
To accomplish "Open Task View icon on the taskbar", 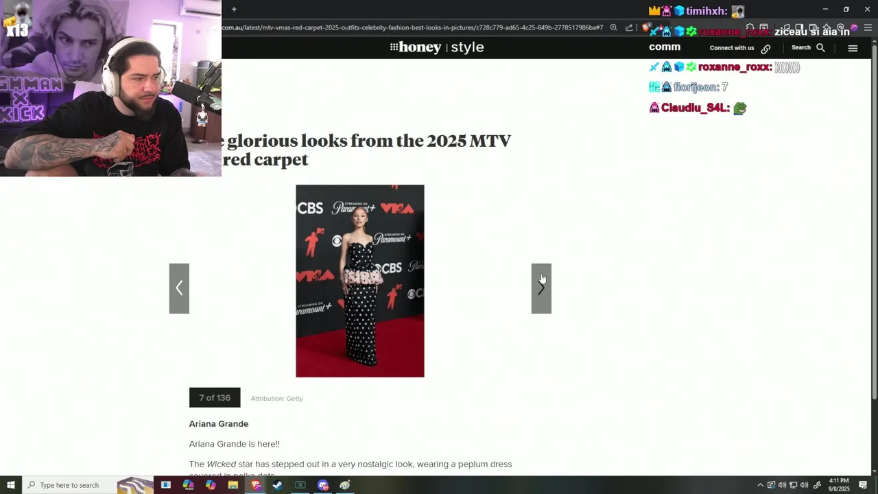I will [x=165, y=485].
